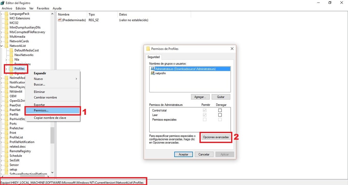This screenshot has width=348, height=185.
Task: Open the Archivo menu
Action: (x=7, y=8)
